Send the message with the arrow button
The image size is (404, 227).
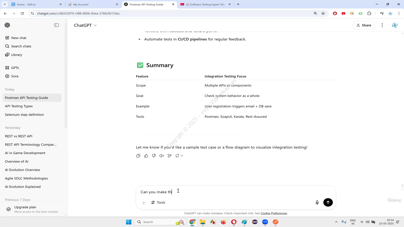(328, 202)
